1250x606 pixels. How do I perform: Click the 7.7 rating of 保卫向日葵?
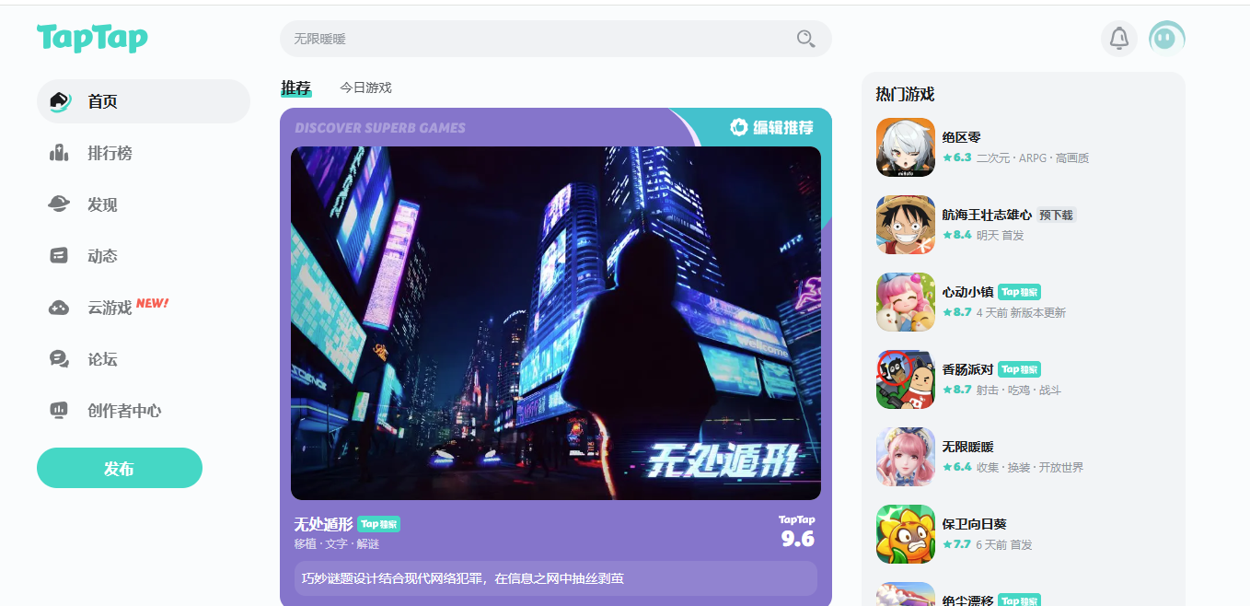point(957,544)
